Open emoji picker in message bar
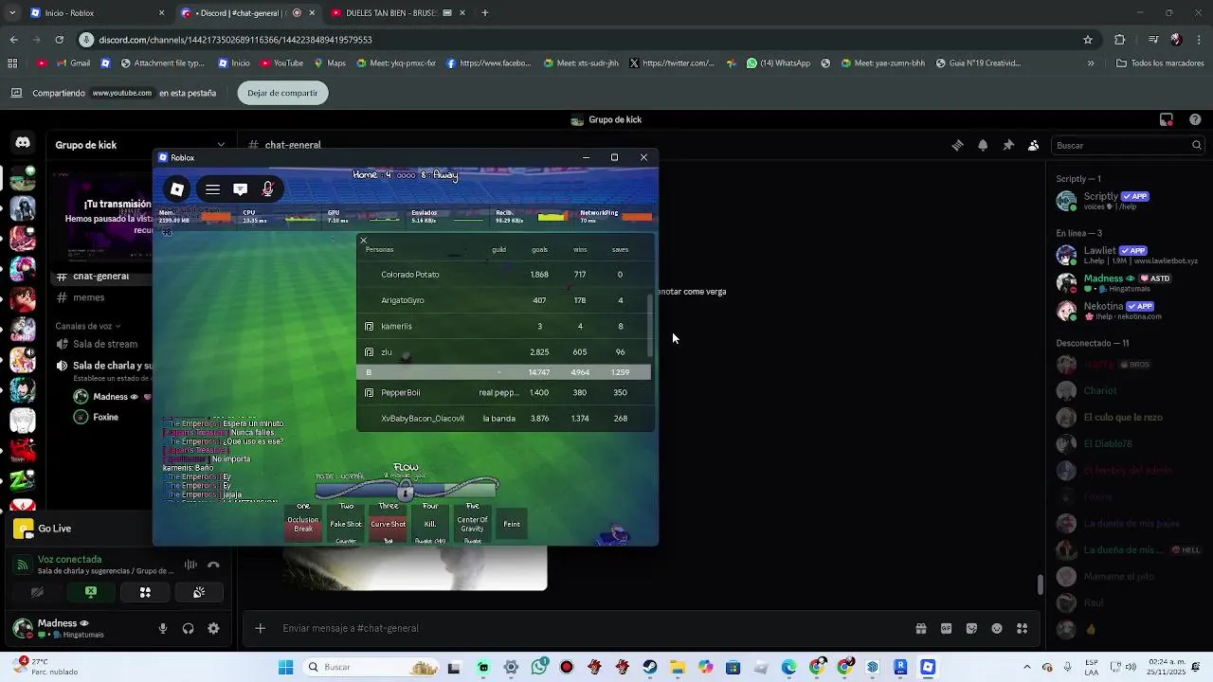Screen dimensions: 1213x682 [997, 628]
